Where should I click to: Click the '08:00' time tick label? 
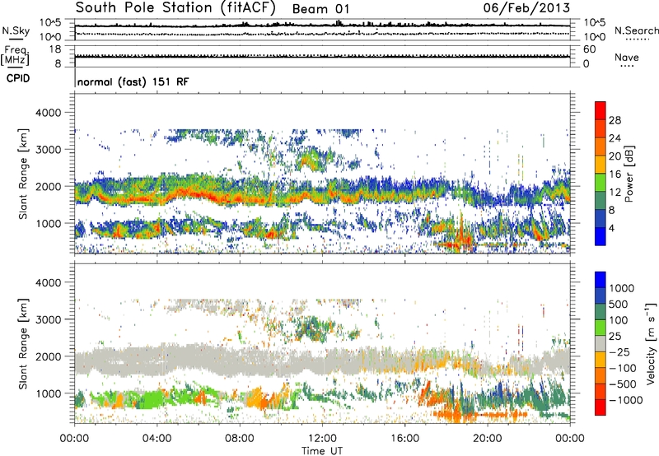(x=240, y=439)
